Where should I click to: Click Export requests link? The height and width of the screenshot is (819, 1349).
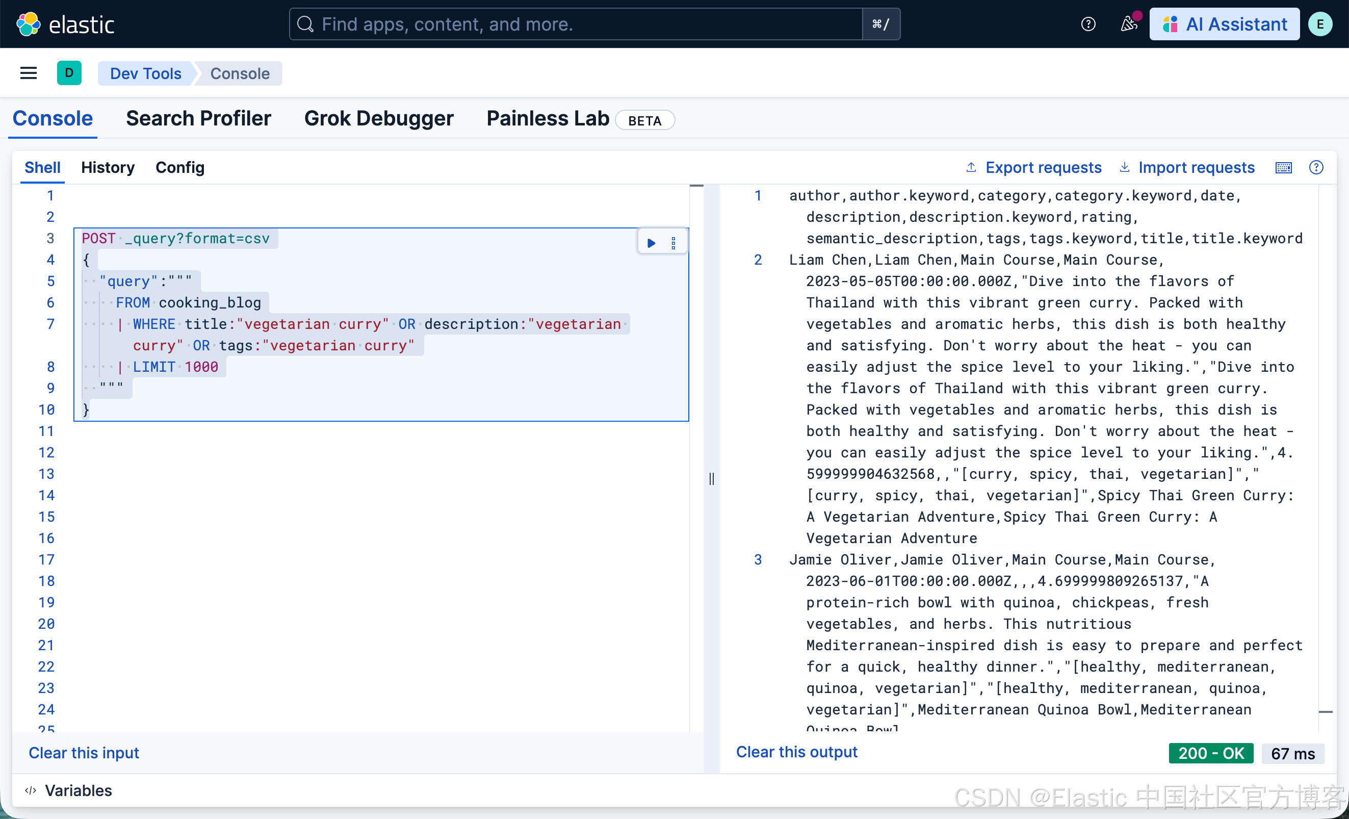1033,167
